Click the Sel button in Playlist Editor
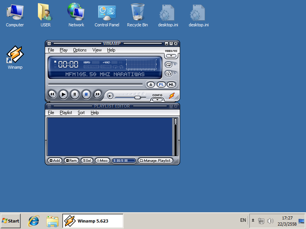Viewport: 306px width, 229px height. [x=87, y=161]
